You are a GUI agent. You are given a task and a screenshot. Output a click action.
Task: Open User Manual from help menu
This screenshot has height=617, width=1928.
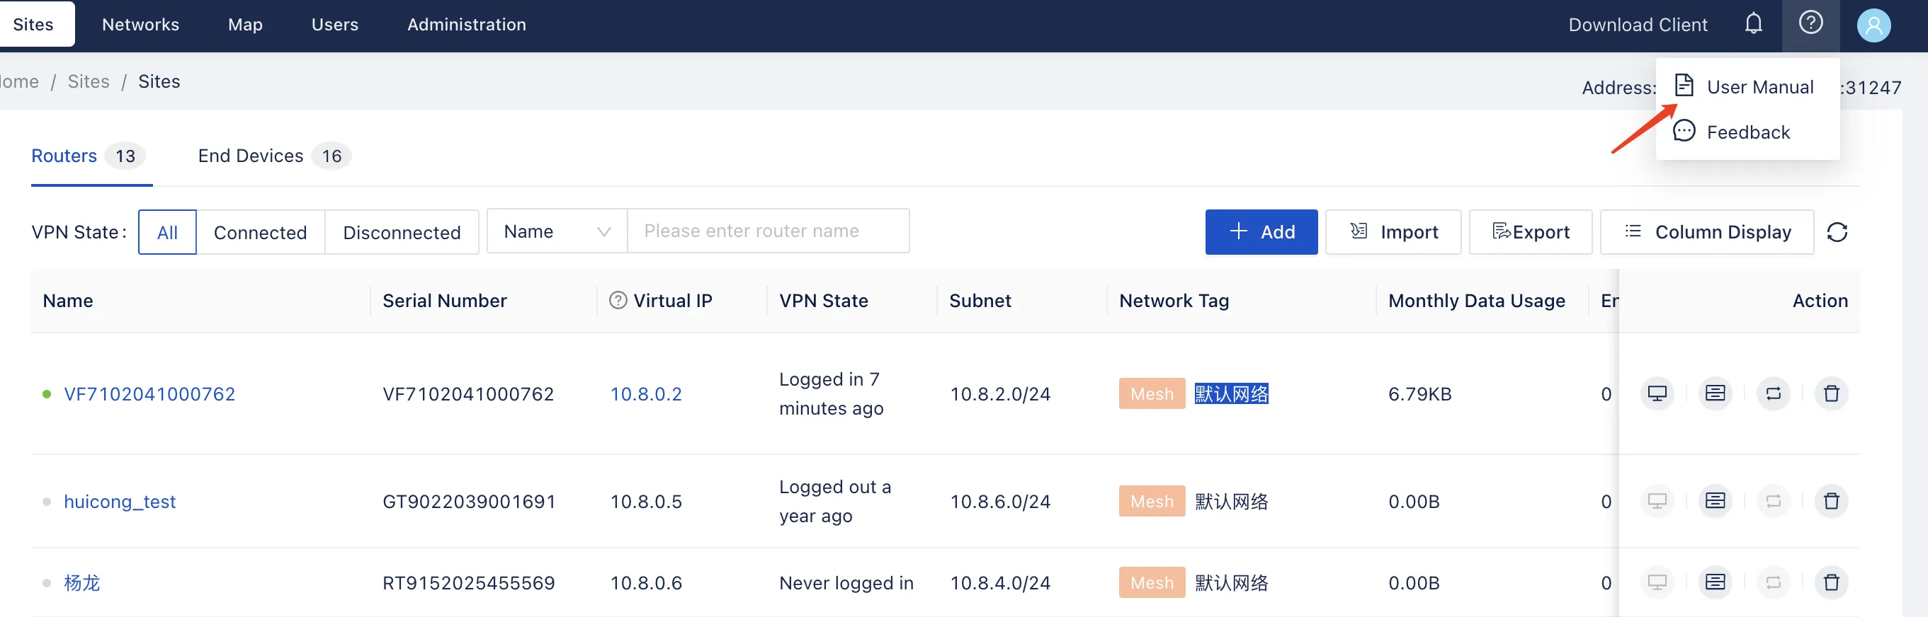click(x=1747, y=87)
